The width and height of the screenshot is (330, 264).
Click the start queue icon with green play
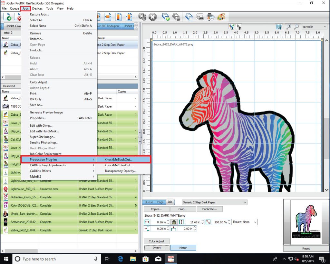coord(166,17)
